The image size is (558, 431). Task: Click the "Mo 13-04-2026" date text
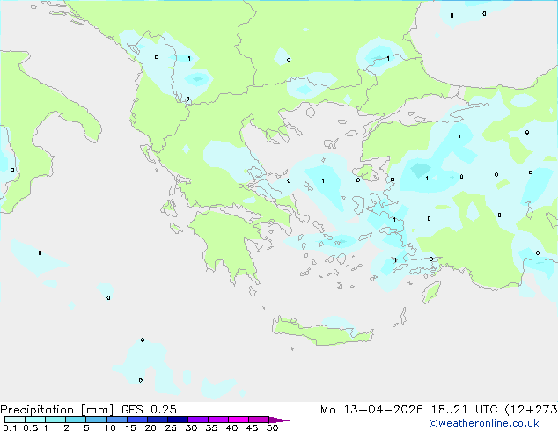(x=371, y=410)
